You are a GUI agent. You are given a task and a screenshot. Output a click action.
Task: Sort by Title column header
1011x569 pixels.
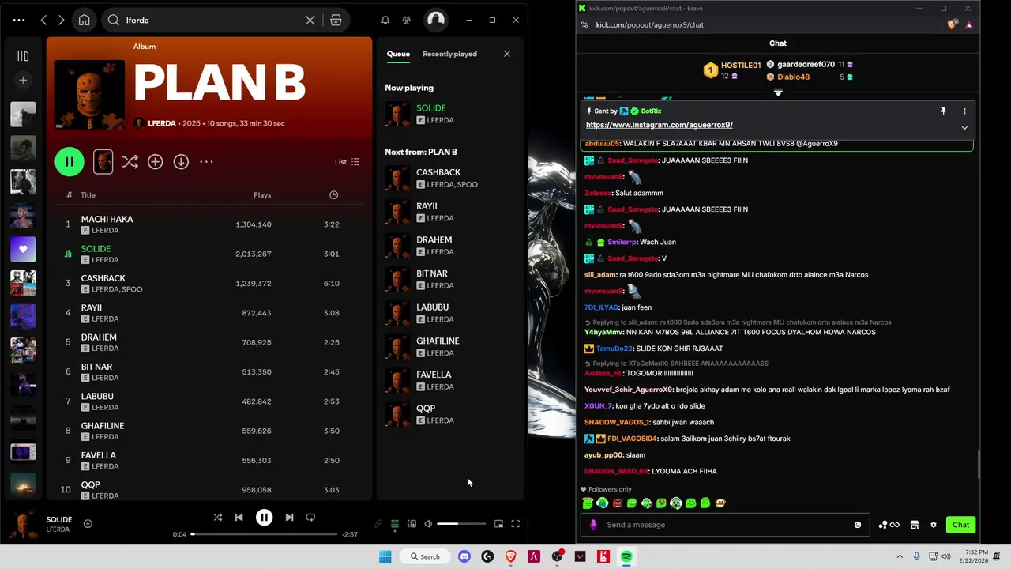(x=88, y=195)
